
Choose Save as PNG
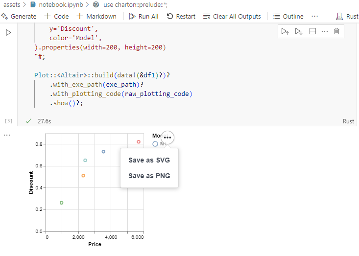149,176
